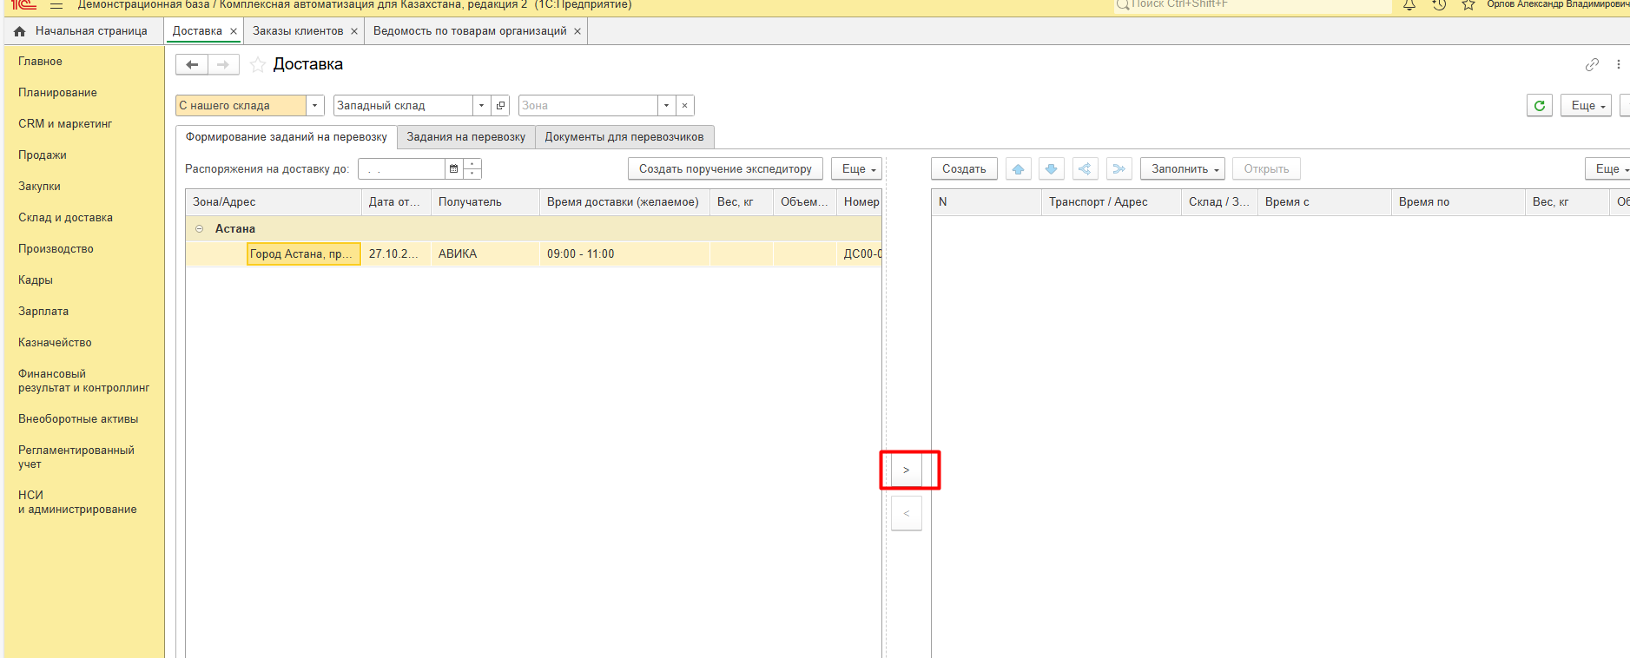Click the move up blue arrow icon
Screen dimensions: 1630x658
click(1018, 169)
